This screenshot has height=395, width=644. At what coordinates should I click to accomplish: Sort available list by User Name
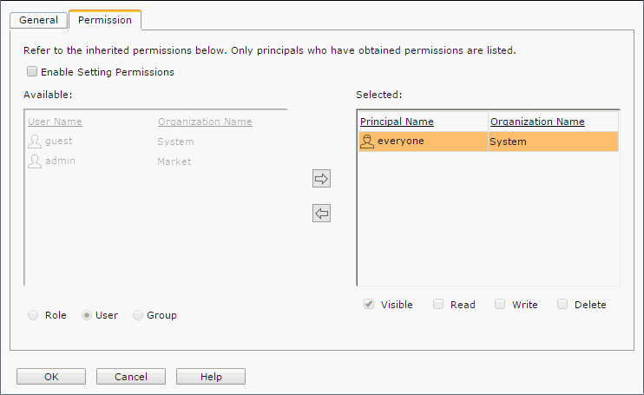[x=55, y=122]
